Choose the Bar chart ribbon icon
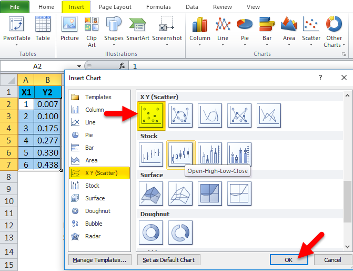The height and width of the screenshot is (271, 353). (267, 24)
